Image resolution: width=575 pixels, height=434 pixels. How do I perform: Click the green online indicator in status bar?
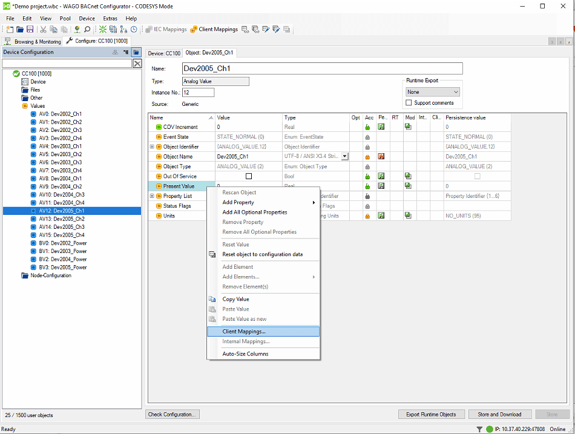tap(490, 429)
